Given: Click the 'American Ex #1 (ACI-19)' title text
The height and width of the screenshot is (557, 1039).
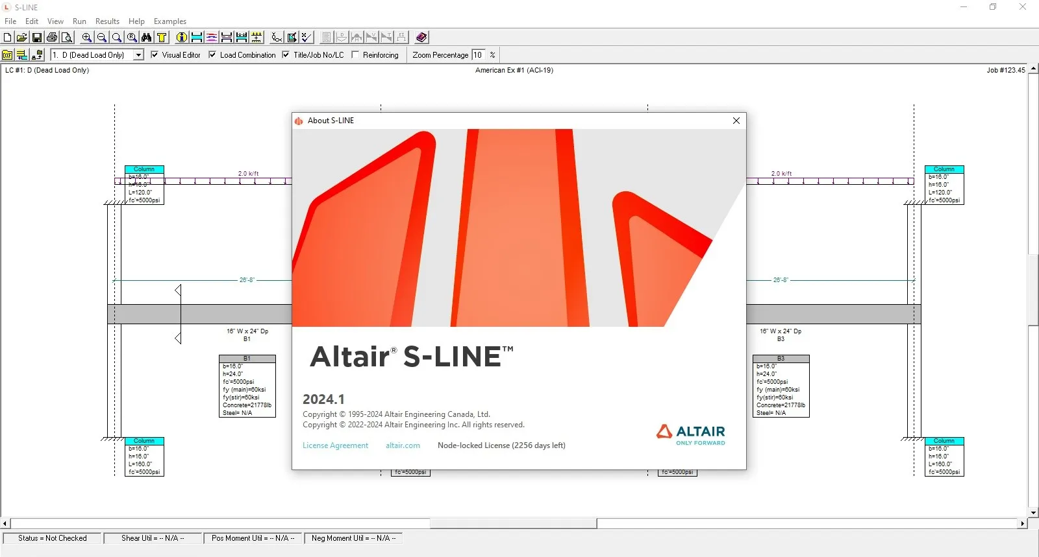Looking at the screenshot, I should pos(514,70).
